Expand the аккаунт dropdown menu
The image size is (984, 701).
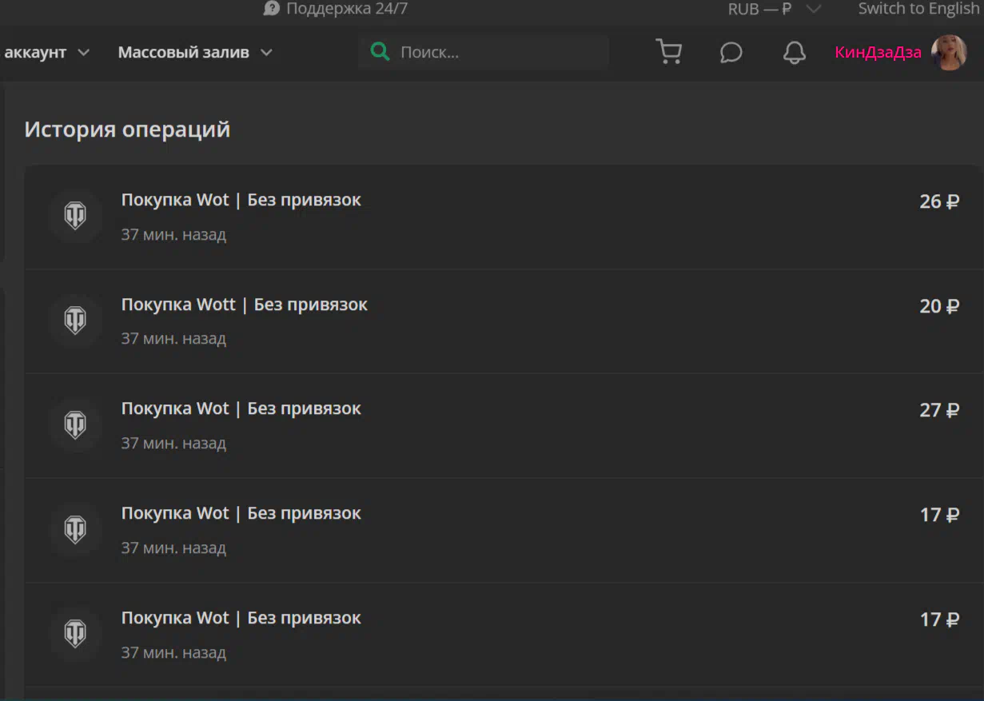click(x=47, y=53)
